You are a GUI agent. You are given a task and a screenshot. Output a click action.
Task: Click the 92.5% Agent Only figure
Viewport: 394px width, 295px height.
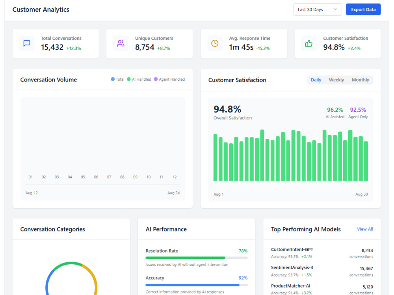pyautogui.click(x=358, y=110)
